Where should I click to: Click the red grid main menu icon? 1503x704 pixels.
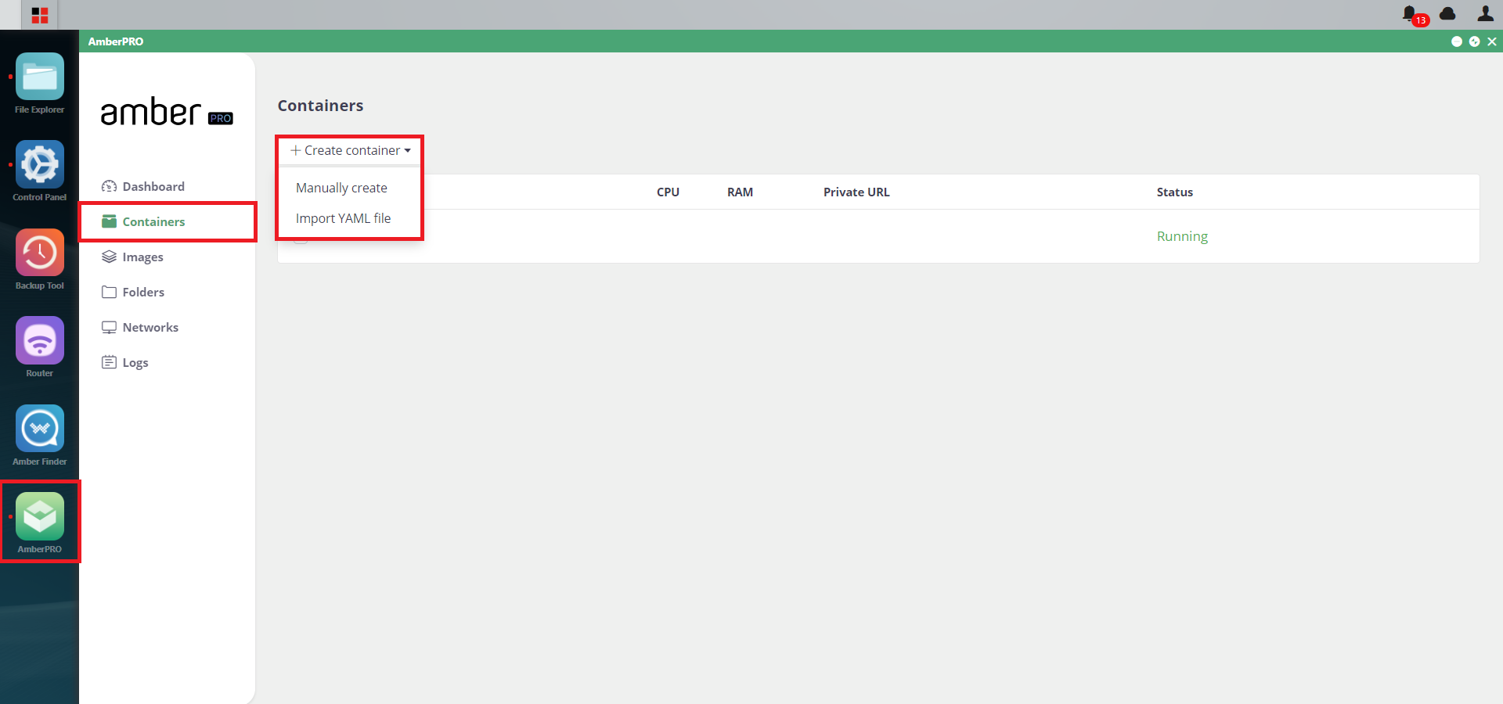(40, 15)
